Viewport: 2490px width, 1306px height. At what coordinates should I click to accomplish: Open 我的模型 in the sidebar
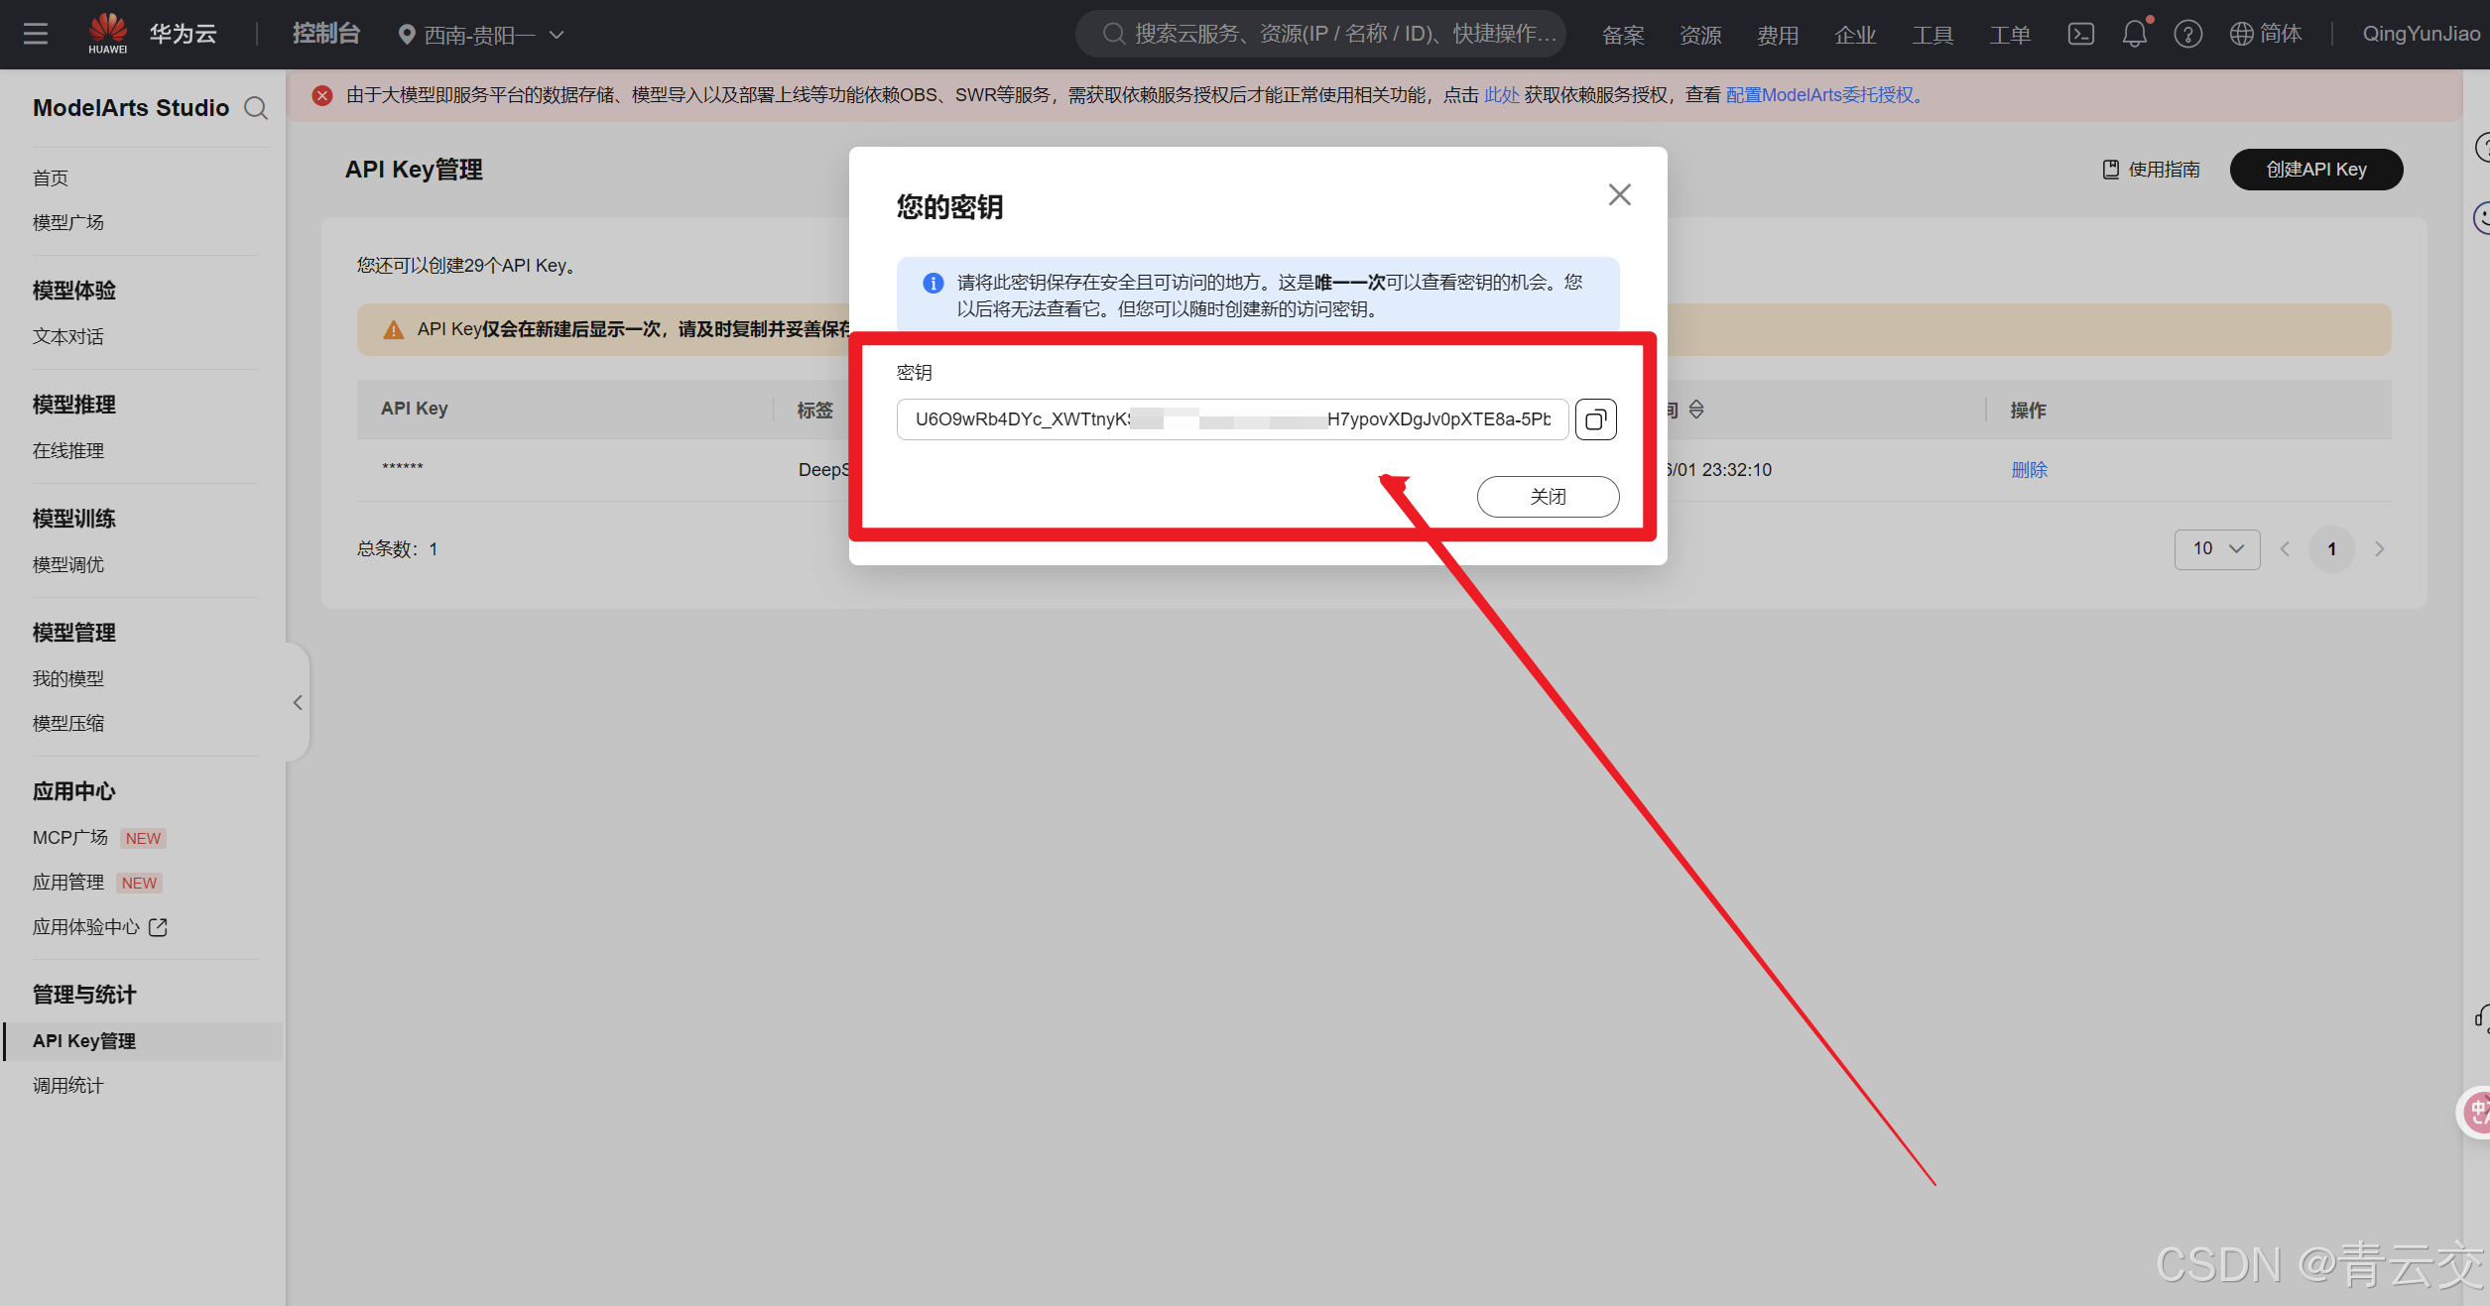pos(68,679)
